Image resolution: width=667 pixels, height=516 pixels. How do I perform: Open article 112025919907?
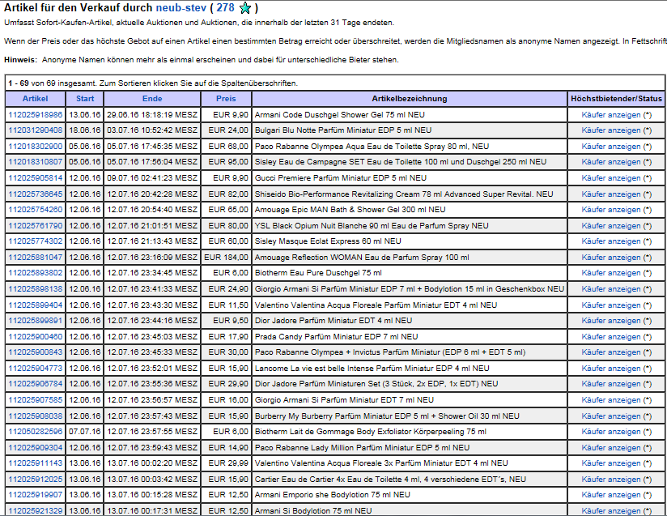(36, 495)
